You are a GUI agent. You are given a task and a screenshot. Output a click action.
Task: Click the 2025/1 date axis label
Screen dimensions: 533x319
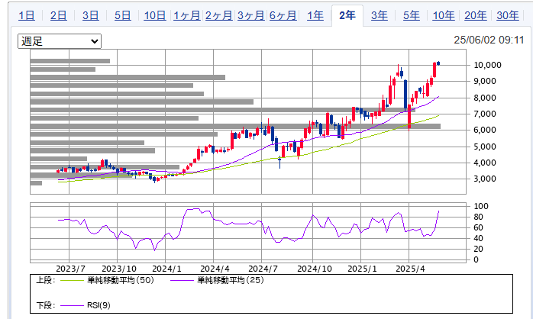pos(362,269)
